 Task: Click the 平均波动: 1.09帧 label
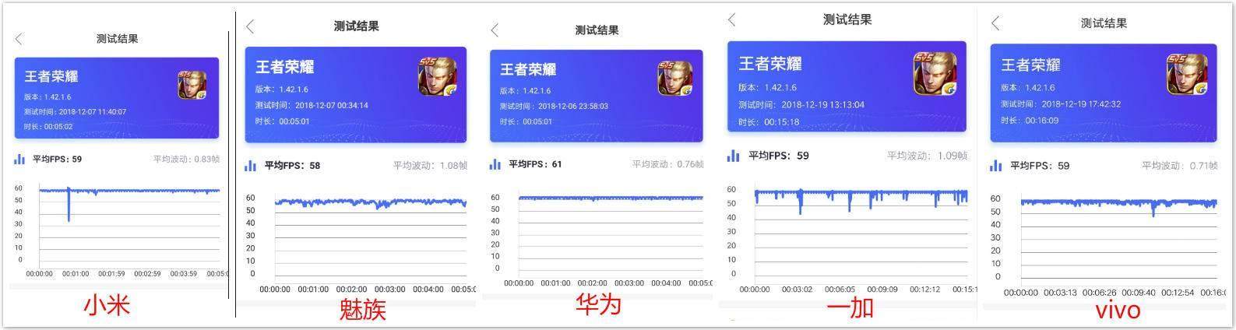point(927,156)
